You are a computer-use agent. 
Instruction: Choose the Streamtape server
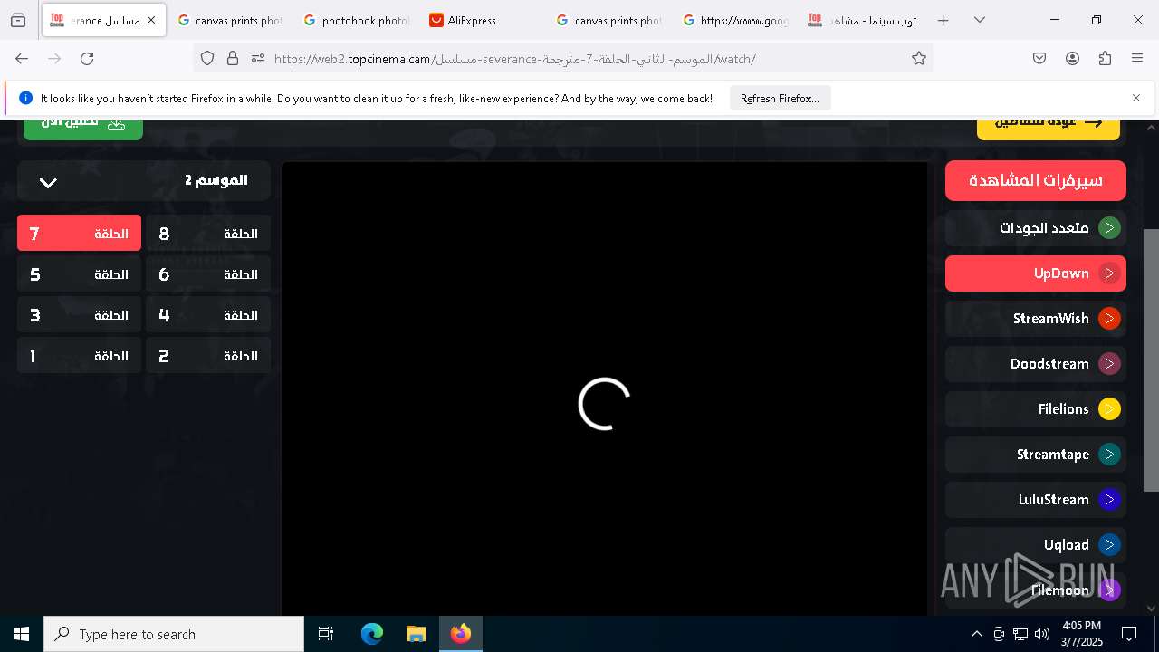click(x=1036, y=455)
